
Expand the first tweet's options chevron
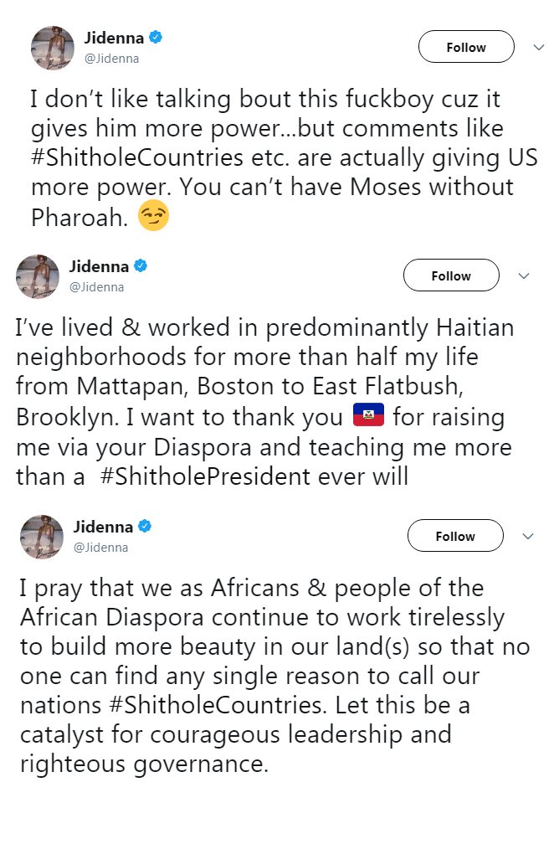point(538,48)
